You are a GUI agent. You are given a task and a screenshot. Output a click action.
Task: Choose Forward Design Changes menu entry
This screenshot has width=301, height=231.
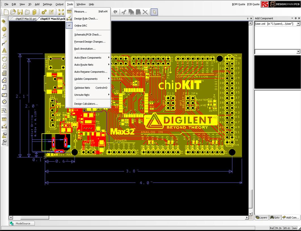coord(88,42)
